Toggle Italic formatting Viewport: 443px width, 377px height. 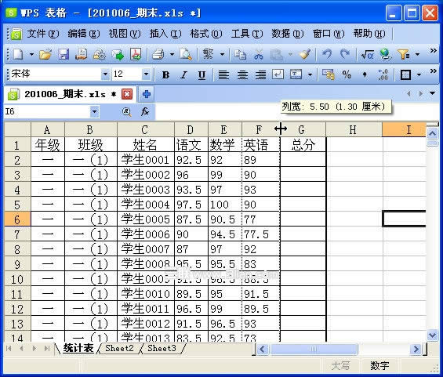184,74
